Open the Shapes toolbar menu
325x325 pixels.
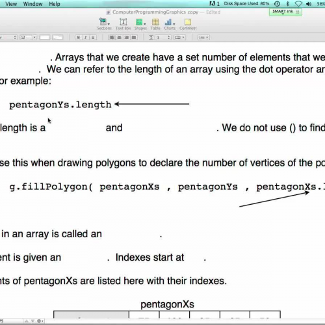click(x=140, y=24)
